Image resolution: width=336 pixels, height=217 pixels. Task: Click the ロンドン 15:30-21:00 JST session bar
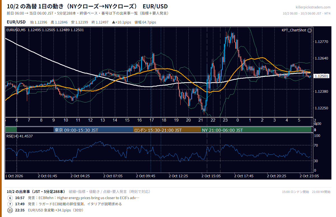tap(167, 130)
